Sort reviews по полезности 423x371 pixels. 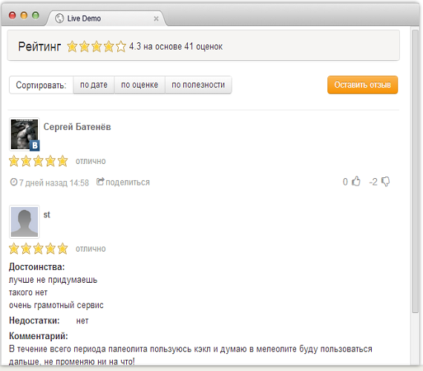198,85
